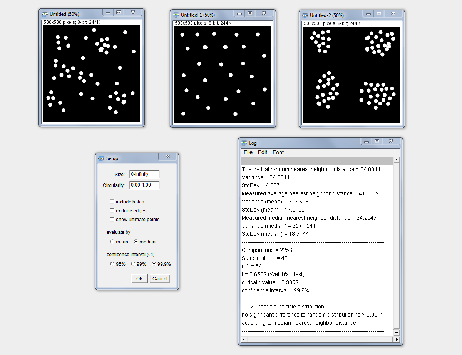The width and height of the screenshot is (462, 355).
Task: Maximize the Untitled (50%) image window
Action: (119, 13)
